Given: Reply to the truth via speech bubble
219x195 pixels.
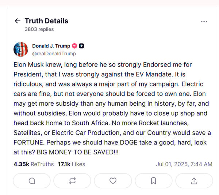Looking at the screenshot, I should pos(32,181).
